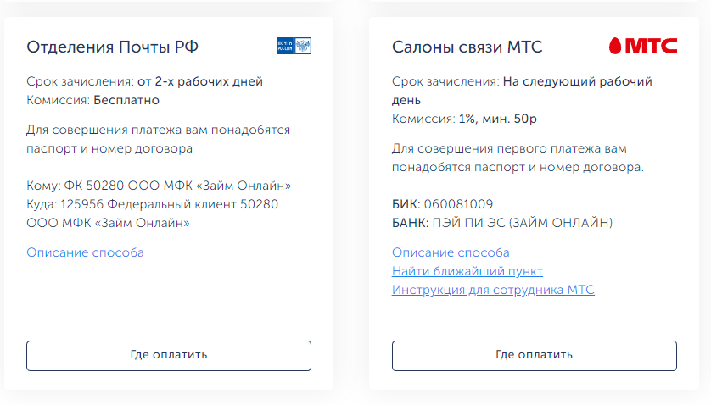
Task: Select the Отделения Почты РФ heading
Action: click(113, 47)
